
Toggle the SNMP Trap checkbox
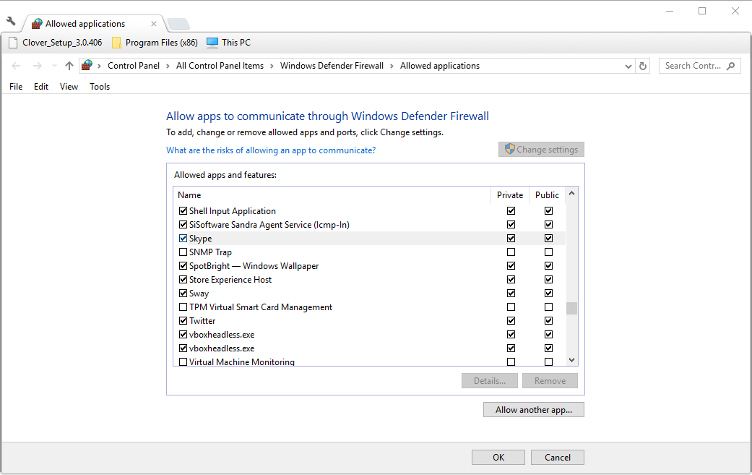click(183, 252)
